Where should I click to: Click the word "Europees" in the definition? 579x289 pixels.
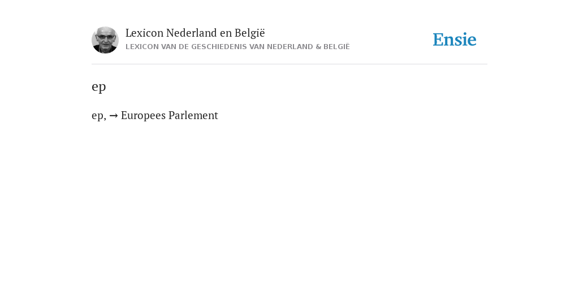tap(143, 116)
